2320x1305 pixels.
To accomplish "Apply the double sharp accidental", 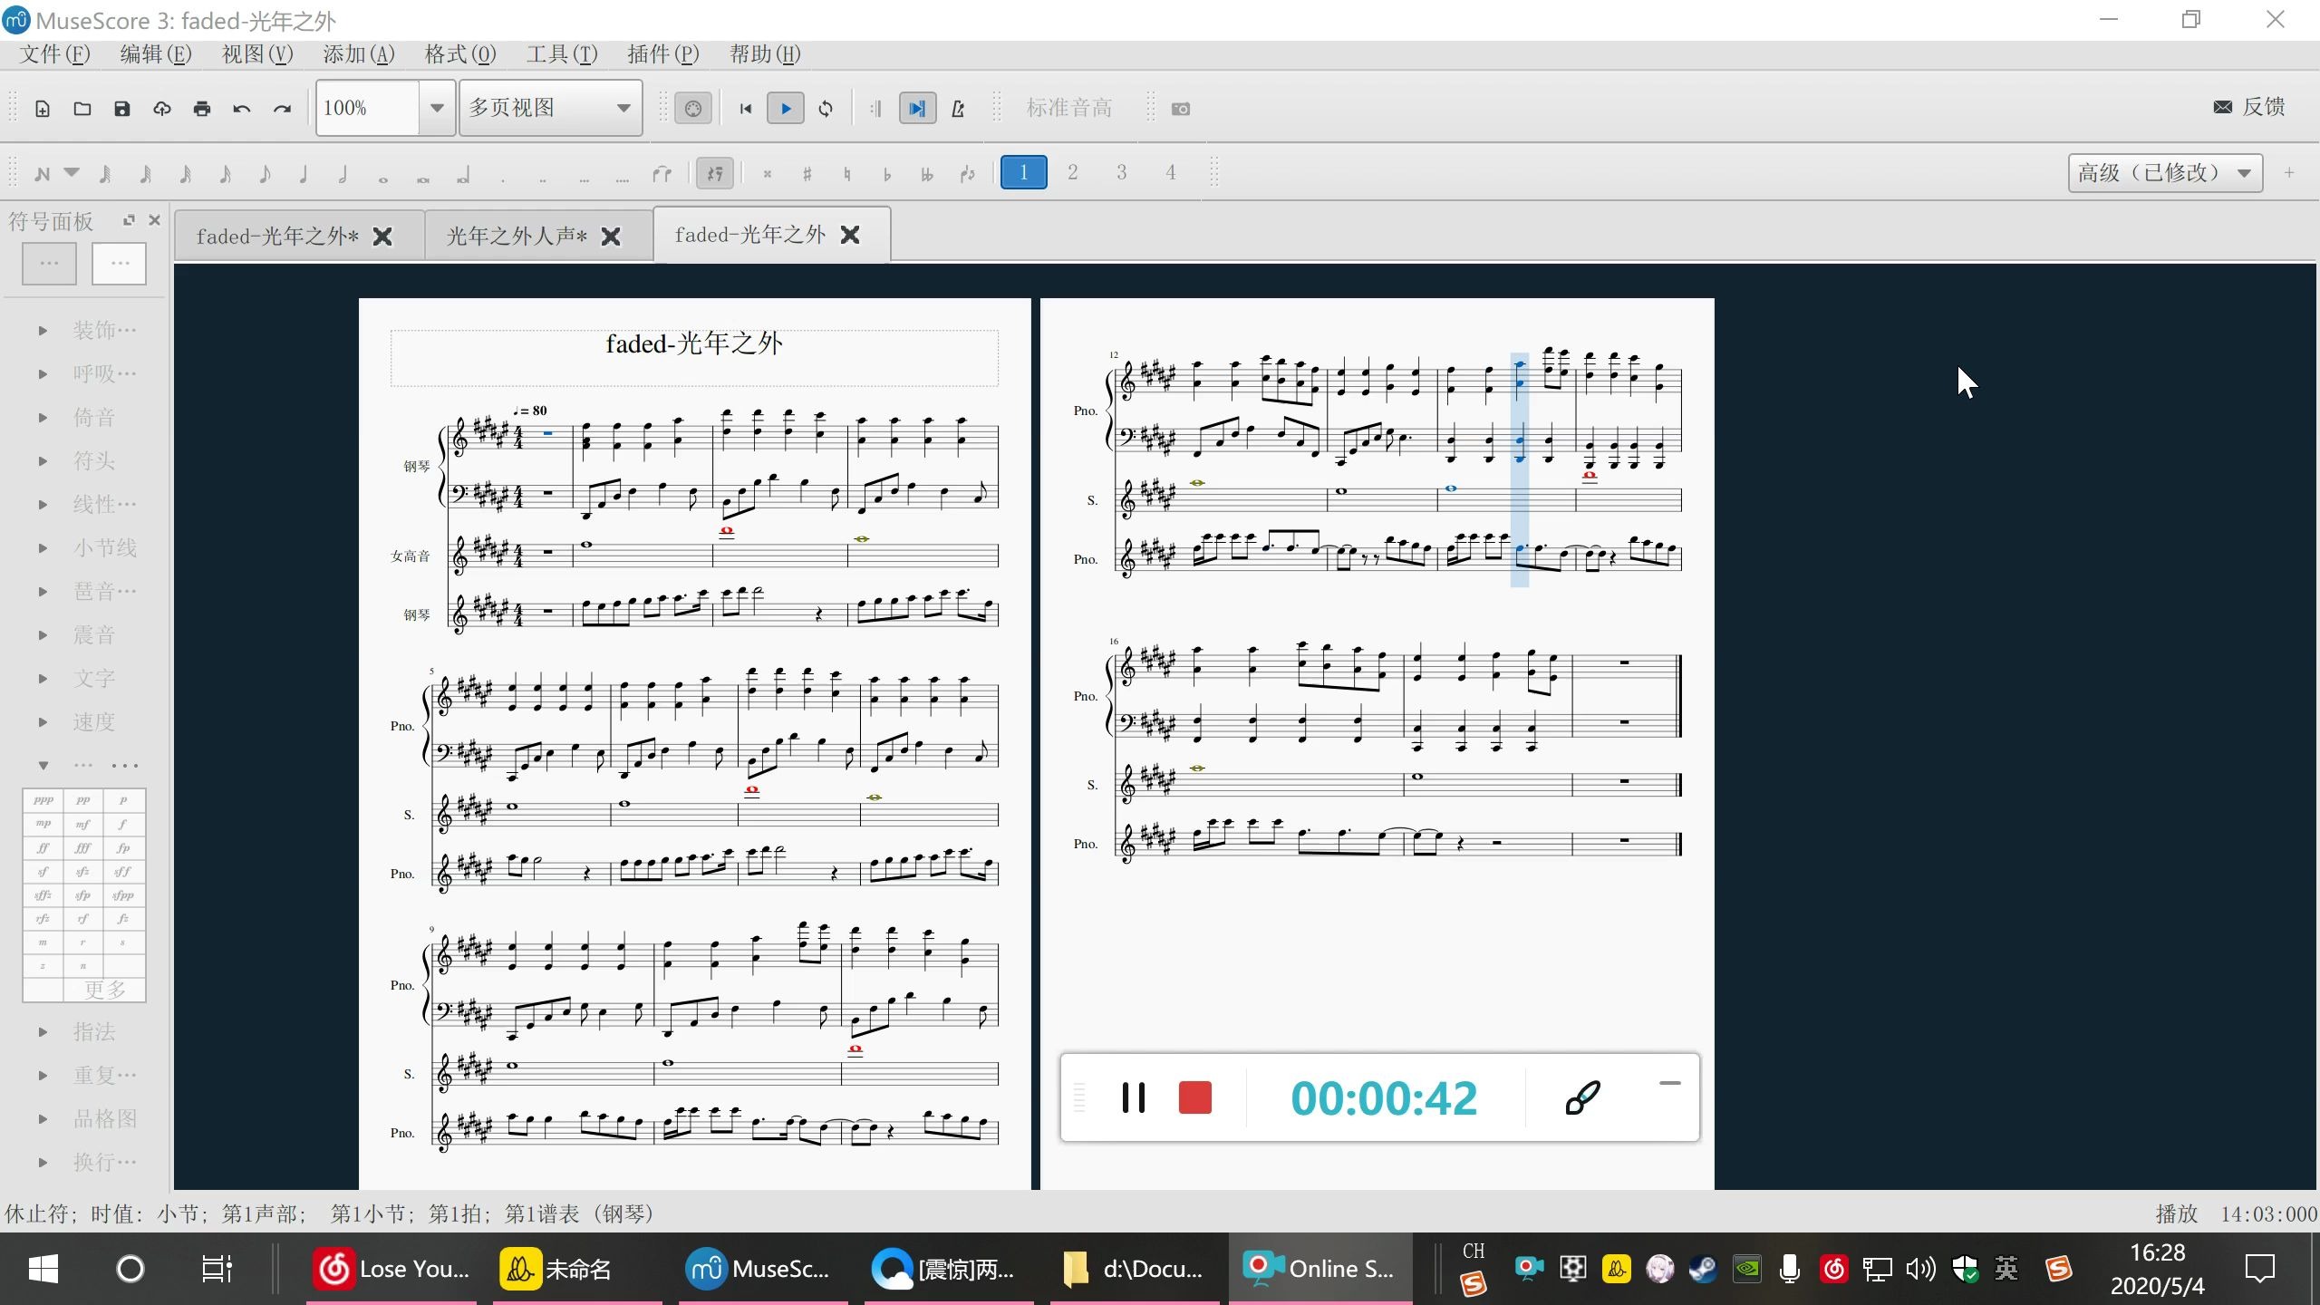I will tap(768, 173).
